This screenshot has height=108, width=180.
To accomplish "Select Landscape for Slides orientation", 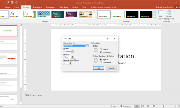I will pos(101,52).
